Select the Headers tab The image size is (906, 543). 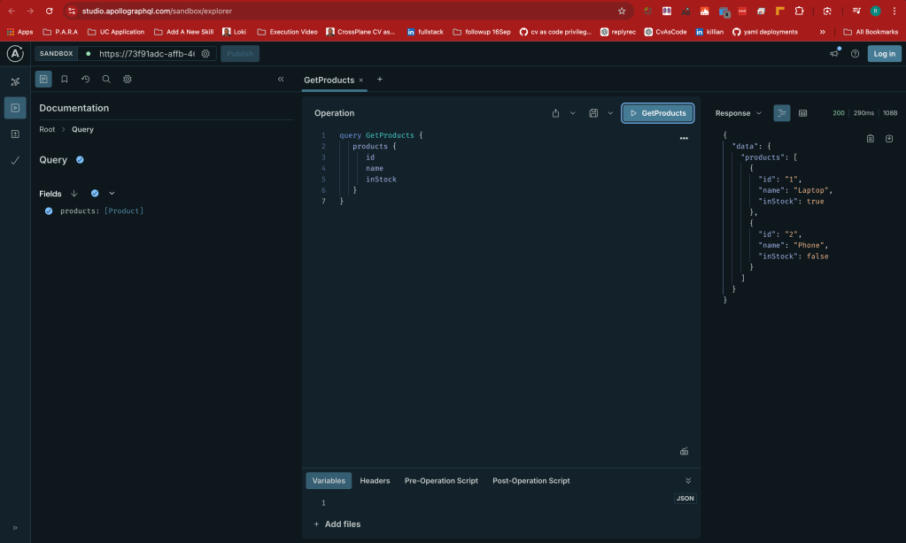click(375, 481)
